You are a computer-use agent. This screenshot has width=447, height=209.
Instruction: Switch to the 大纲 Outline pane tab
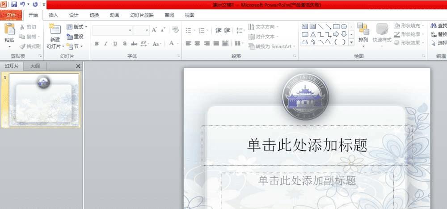(35, 66)
